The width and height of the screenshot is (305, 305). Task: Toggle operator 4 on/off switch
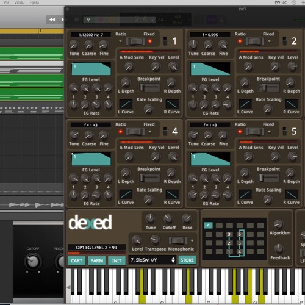[165, 131]
